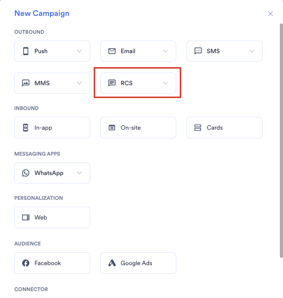Click the Google Ads logo icon
This screenshot has width=283, height=298.
coord(112,263)
